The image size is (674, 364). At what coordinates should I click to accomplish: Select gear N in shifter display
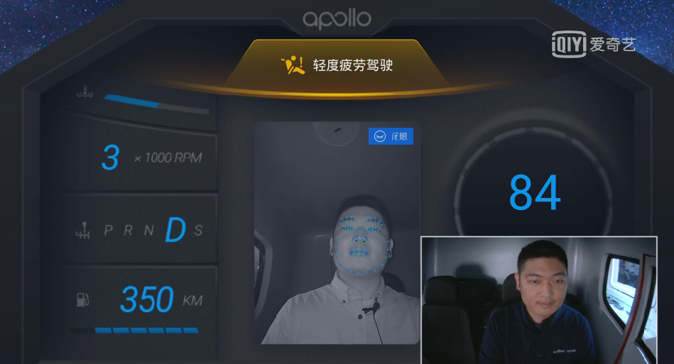coord(148,231)
